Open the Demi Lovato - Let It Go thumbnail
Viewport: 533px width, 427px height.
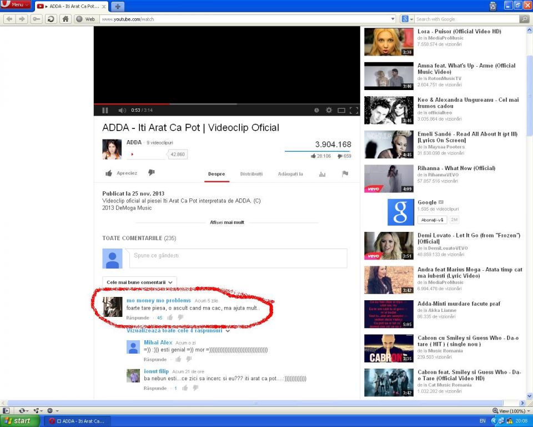[x=389, y=246]
